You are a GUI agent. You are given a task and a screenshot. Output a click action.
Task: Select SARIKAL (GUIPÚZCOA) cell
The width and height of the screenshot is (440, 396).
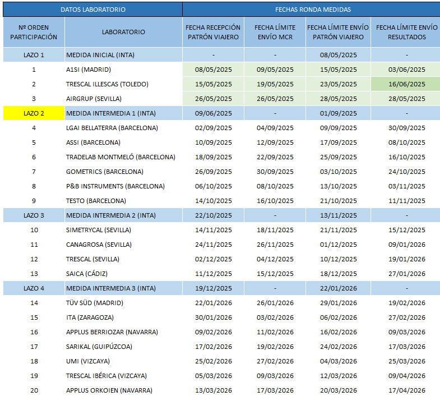tap(123, 347)
